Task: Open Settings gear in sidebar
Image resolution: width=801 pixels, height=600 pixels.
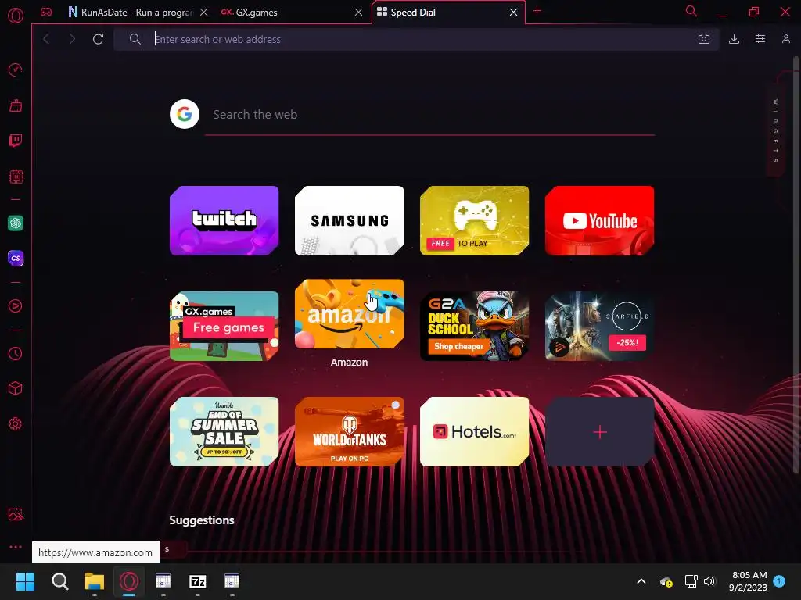Action: point(16,423)
